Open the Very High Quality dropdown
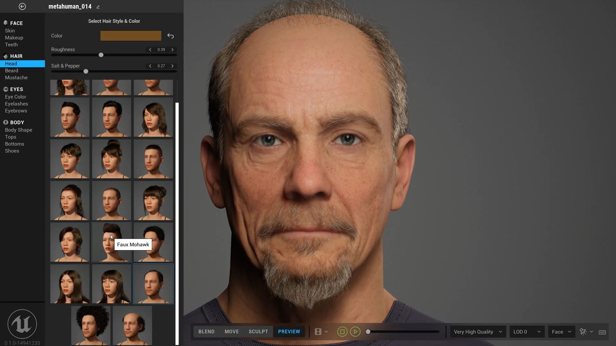Viewport: 616px width, 346px height. (x=478, y=332)
